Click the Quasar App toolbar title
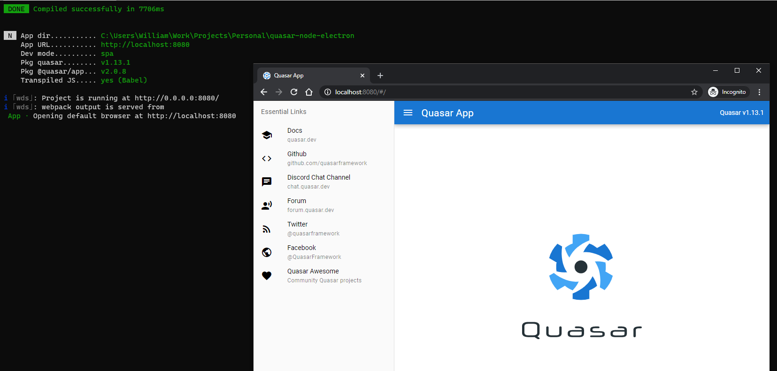The width and height of the screenshot is (777, 371). pyautogui.click(x=447, y=113)
